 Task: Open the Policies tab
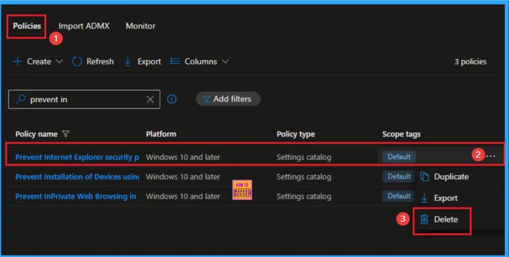click(27, 26)
